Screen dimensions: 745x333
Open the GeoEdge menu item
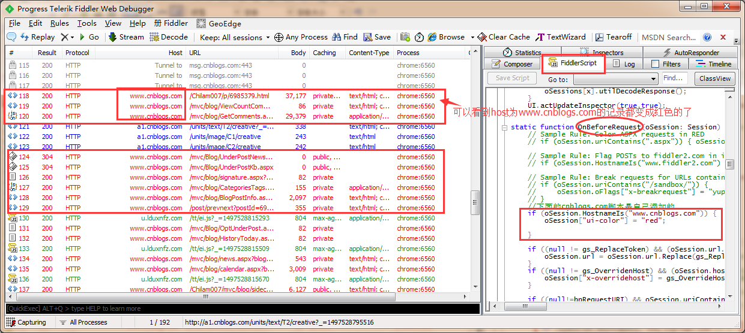pos(219,23)
